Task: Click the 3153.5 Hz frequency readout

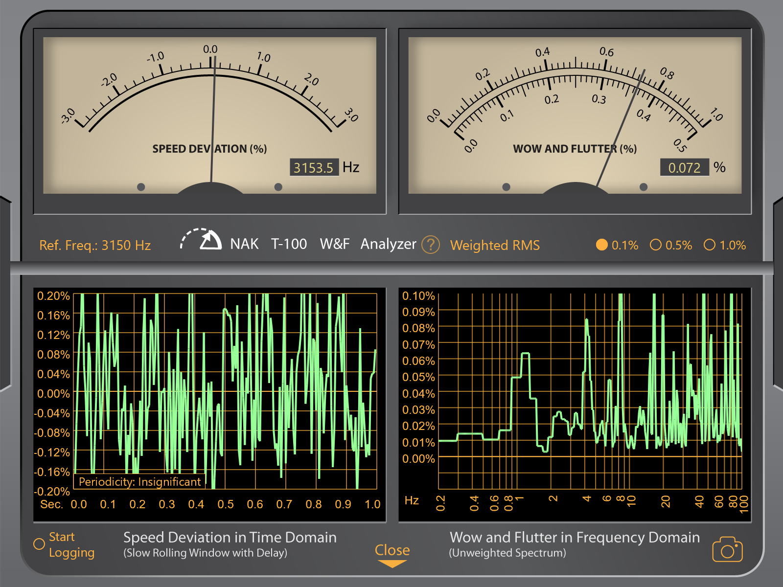Action: point(313,168)
